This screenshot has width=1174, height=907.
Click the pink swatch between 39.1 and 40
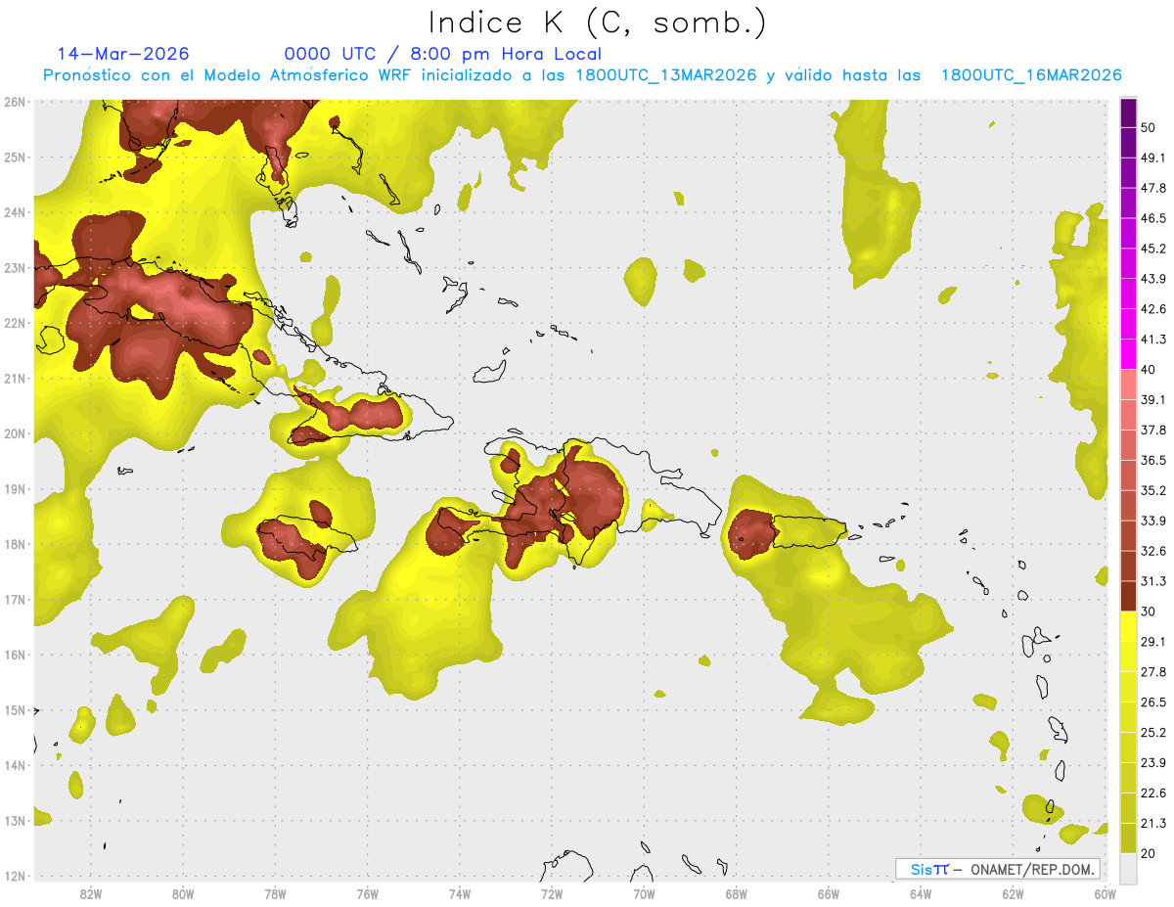(x=1128, y=385)
